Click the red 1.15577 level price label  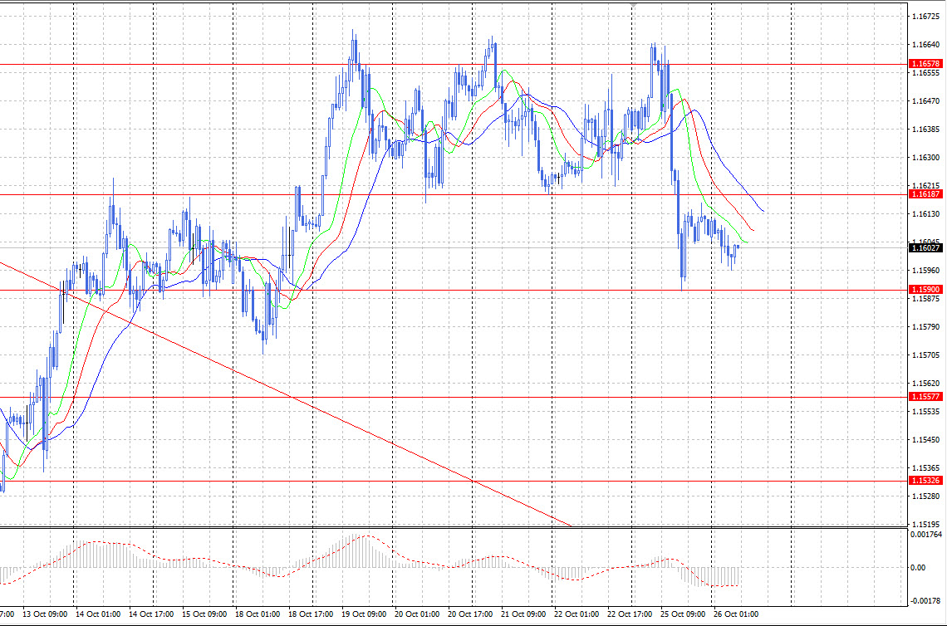pos(925,397)
